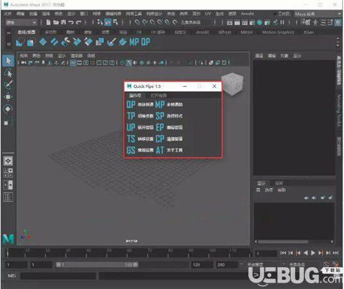Select the Scale tool in toolbox
This screenshot has height=289, width=344.
pos(8,121)
